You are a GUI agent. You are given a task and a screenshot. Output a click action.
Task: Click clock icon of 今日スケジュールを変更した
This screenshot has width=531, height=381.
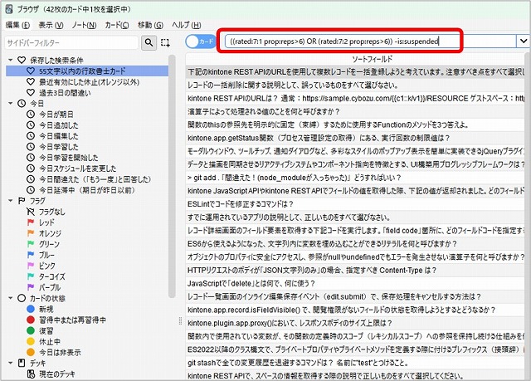pyautogui.click(x=31, y=169)
